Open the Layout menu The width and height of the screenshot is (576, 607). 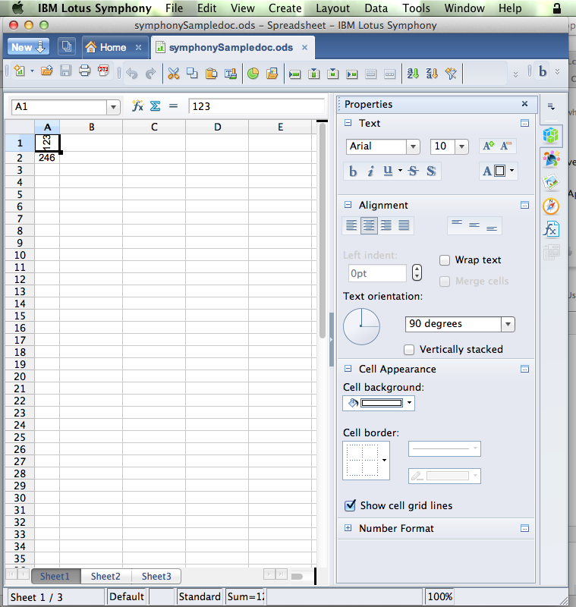tap(332, 8)
